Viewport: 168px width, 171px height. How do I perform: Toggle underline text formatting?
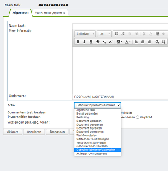coord(91,42)
